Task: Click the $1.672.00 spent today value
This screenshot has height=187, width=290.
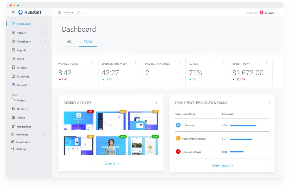Action: click(248, 73)
